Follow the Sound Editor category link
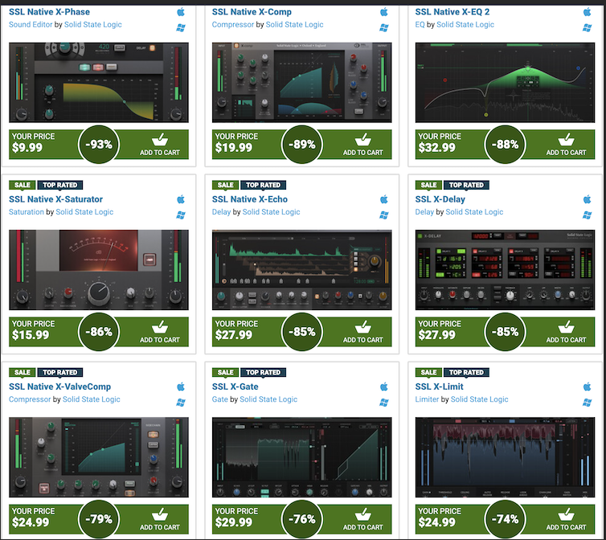Viewport: 606px width, 540px height. [x=31, y=24]
